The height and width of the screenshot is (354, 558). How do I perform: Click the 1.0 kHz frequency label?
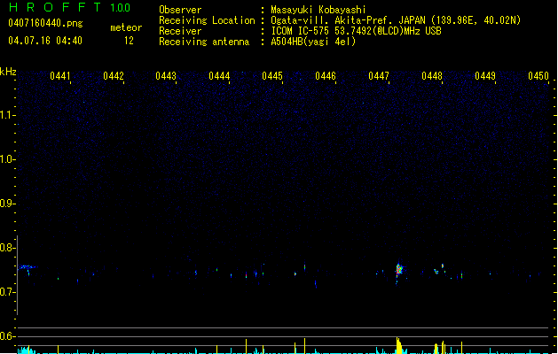(x=7, y=159)
